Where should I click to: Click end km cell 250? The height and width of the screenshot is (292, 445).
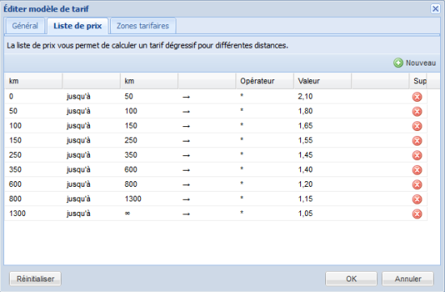click(x=150, y=141)
